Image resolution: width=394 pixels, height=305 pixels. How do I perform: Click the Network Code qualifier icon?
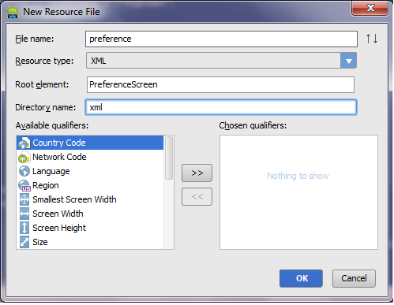pos(24,157)
